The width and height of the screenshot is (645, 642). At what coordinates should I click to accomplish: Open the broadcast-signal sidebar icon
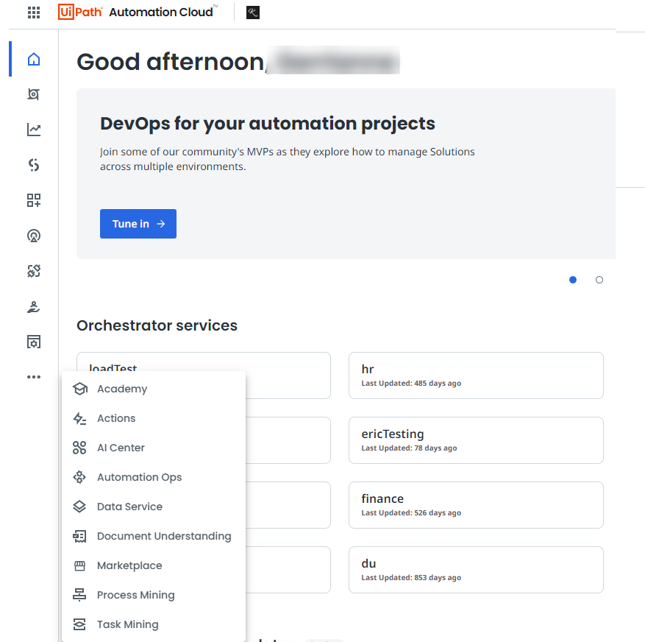click(34, 236)
